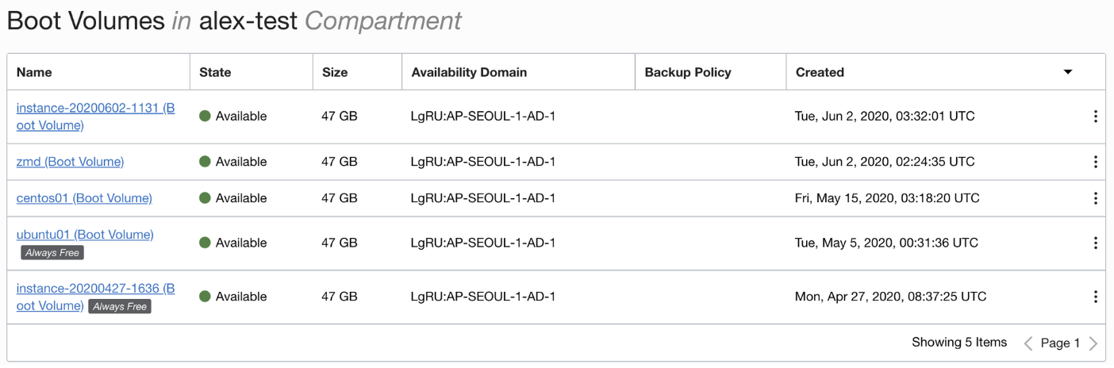Viewport: 1114px width, 368px height.
Task: Click the Size column header
Action: coord(335,72)
